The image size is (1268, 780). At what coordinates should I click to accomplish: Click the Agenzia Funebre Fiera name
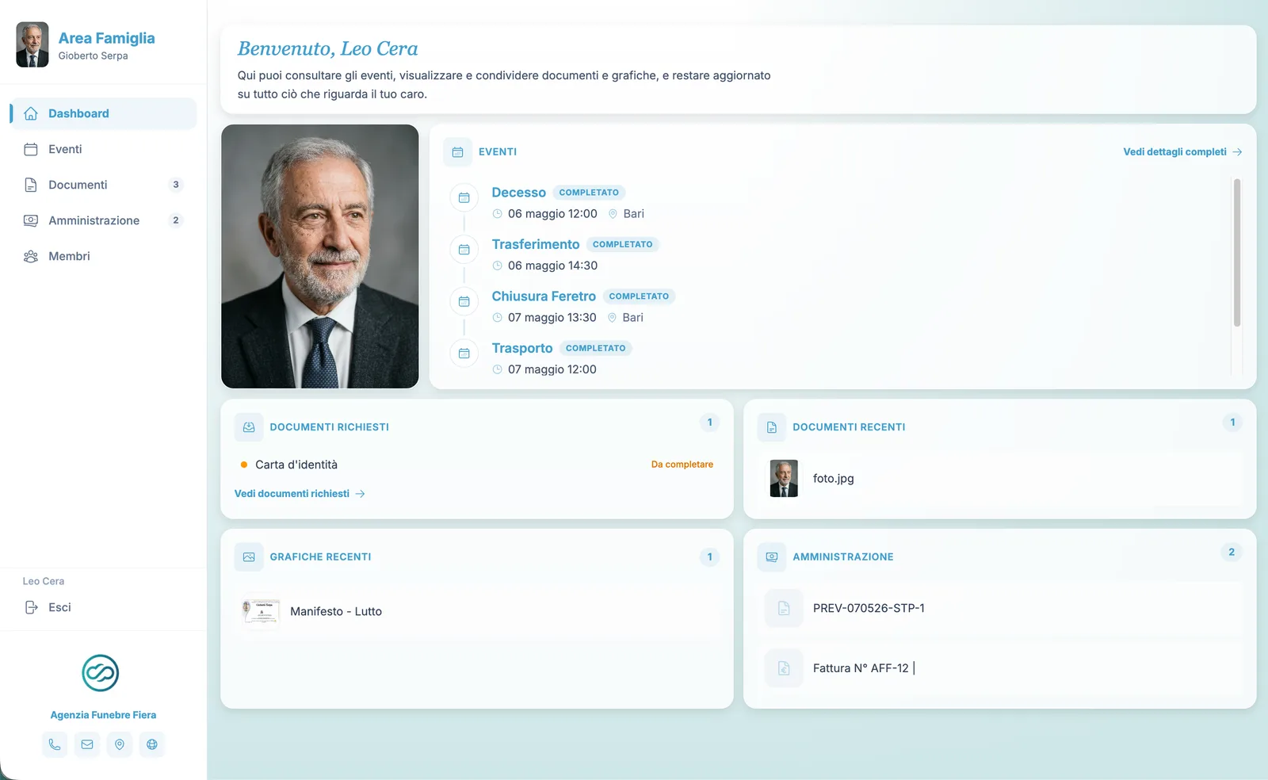(103, 715)
